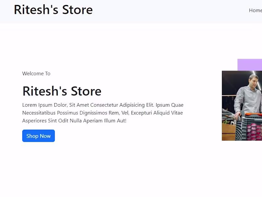Click the paragraph line starting with Necessitatibus
The width and height of the screenshot is (262, 197).
point(103,113)
